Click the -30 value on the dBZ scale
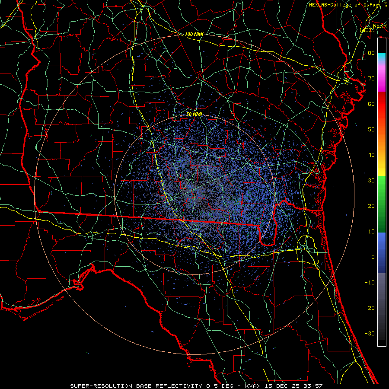This screenshot has height=389, width=389. 370,333
